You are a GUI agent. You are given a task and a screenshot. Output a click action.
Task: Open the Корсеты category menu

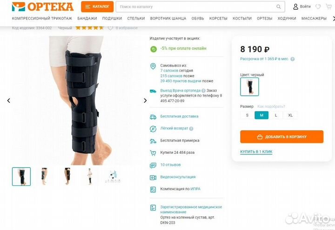[218, 19]
